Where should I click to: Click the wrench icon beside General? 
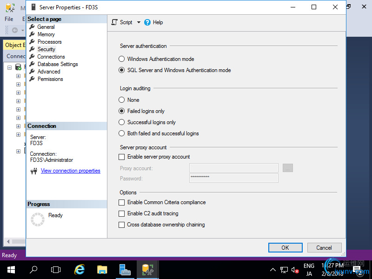pos(32,27)
